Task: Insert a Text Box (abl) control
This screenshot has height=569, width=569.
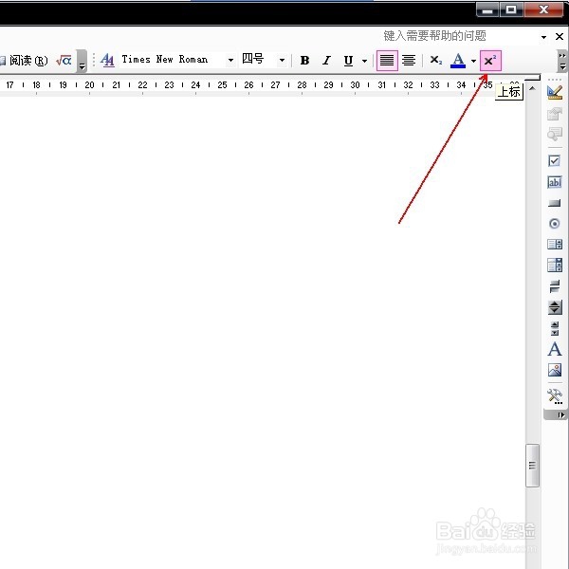Action: [555, 182]
